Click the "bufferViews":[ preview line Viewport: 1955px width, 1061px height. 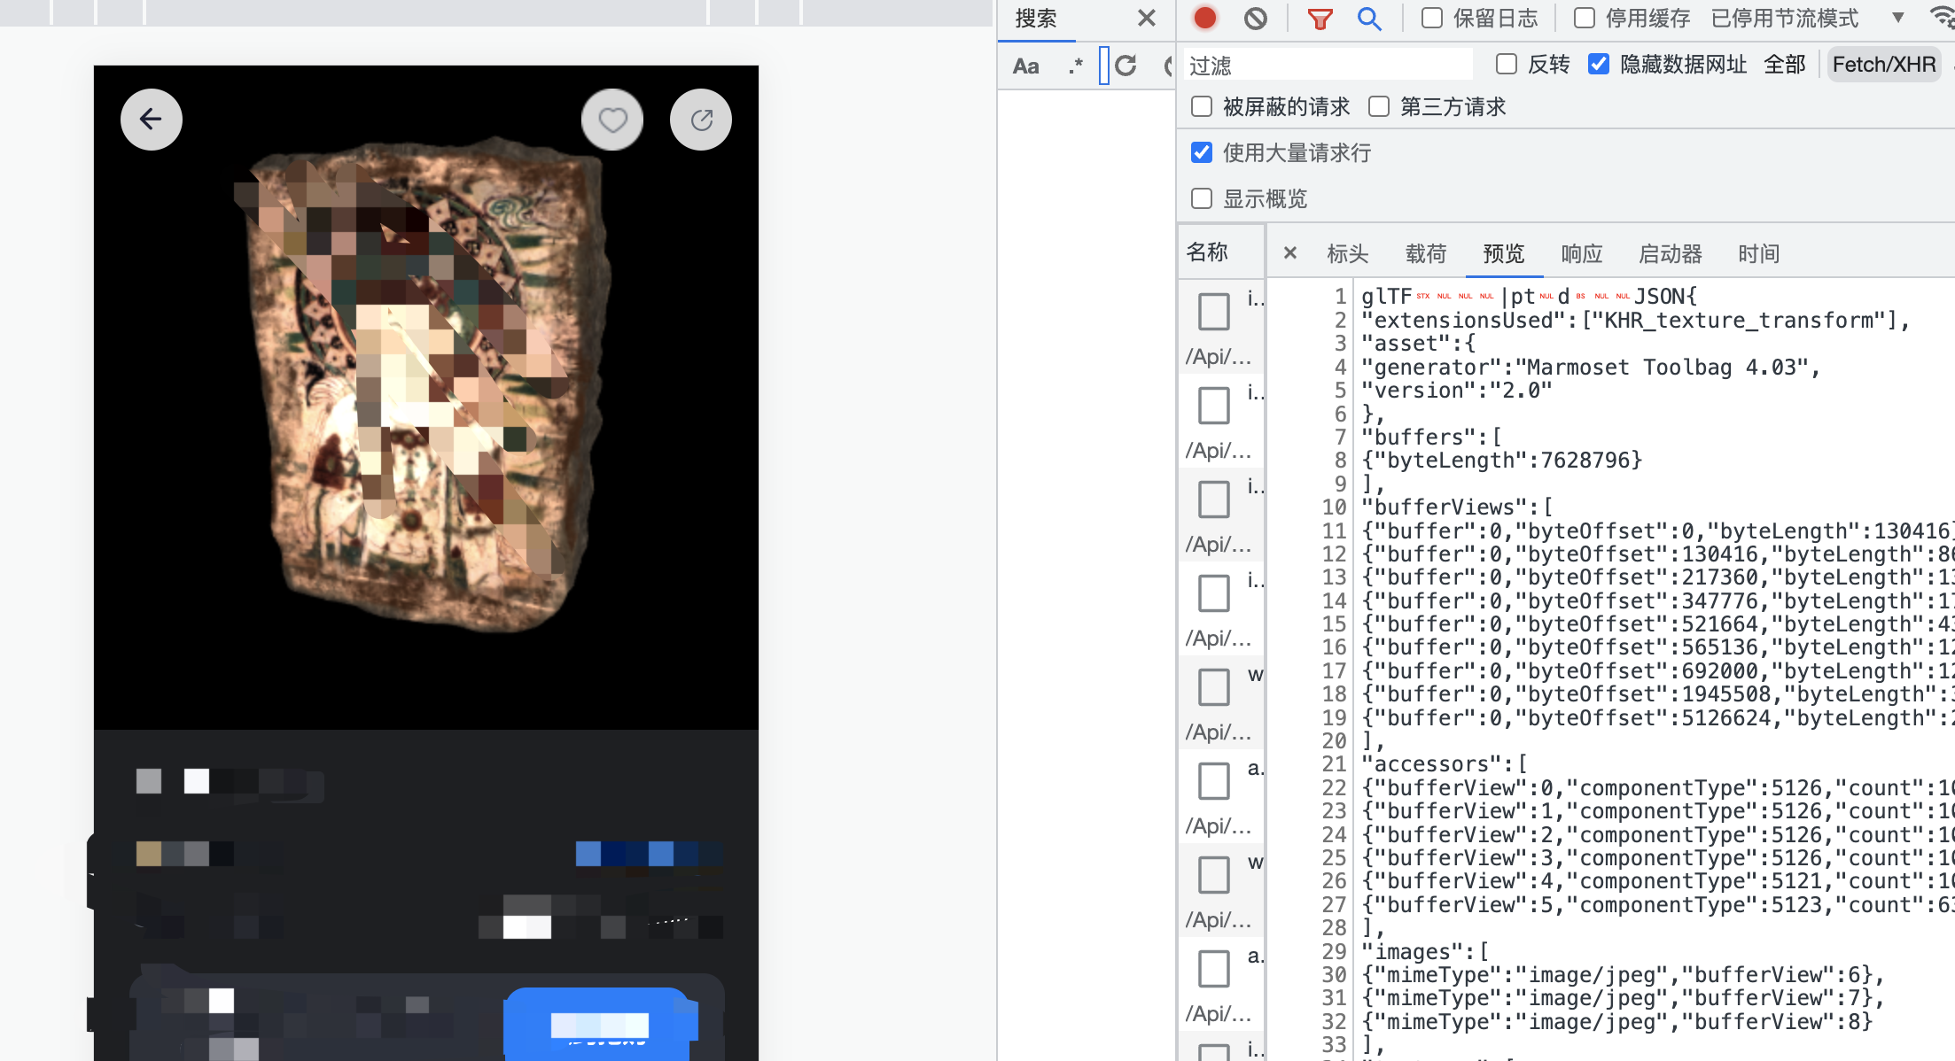tap(1457, 507)
